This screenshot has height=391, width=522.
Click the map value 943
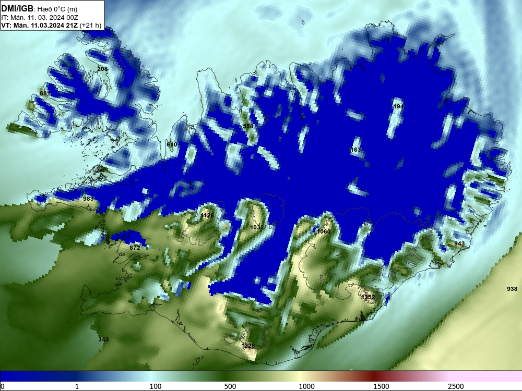click(x=459, y=243)
